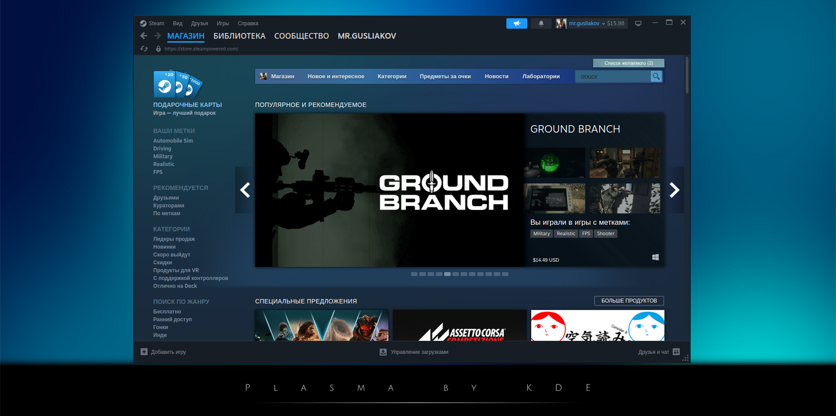Viewport: 836px width, 416px height.
Task: Open the Скидки category link
Action: [x=163, y=262]
